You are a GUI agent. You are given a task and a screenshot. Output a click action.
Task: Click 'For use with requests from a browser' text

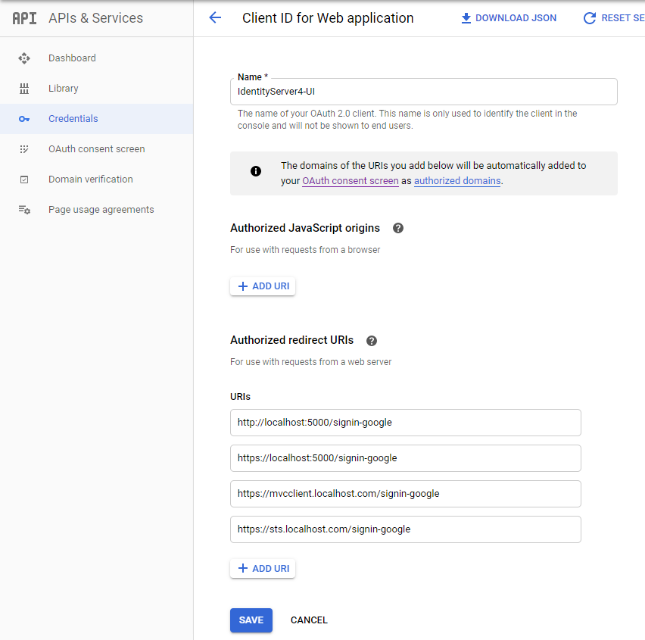tap(305, 250)
